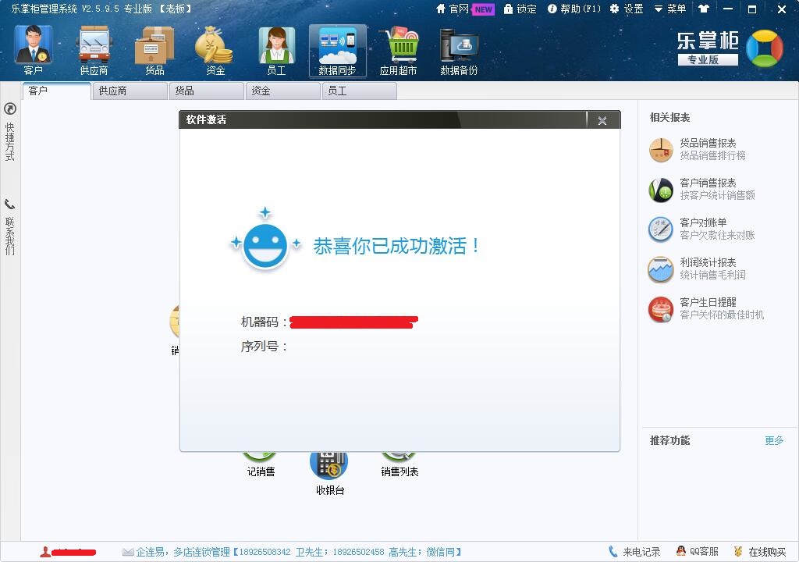
Task: Switch to the 客户 tab
Action: click(x=56, y=91)
